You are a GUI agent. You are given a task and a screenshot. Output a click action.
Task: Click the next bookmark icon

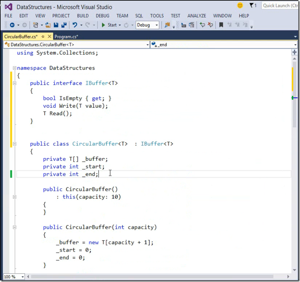(237, 25)
